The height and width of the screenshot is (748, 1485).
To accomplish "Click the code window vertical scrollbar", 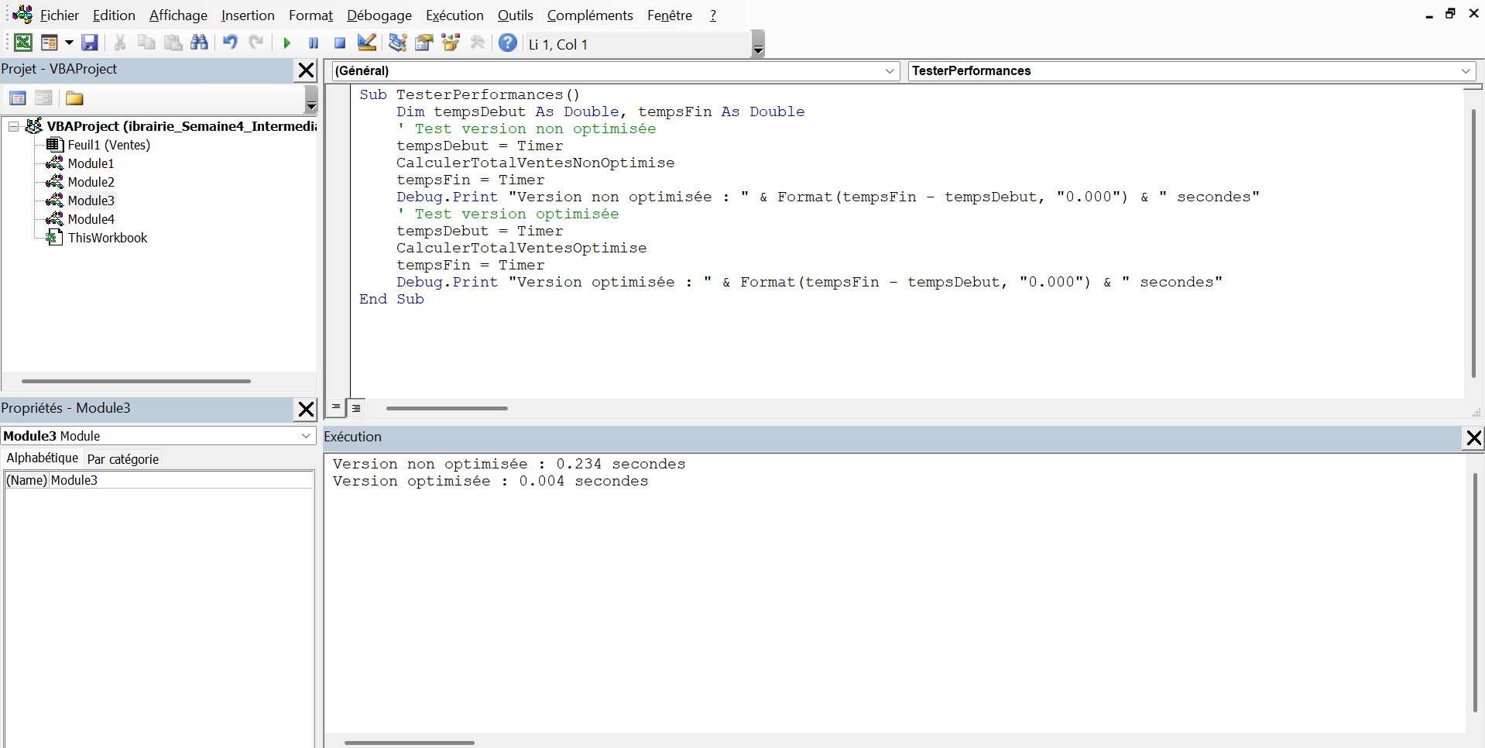I will tap(1473, 244).
